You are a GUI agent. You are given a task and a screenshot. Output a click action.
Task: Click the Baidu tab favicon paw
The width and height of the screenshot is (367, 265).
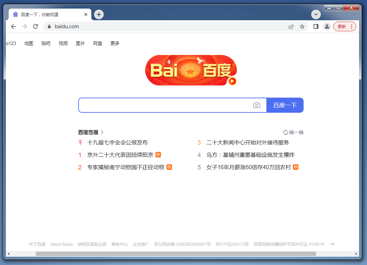16,14
